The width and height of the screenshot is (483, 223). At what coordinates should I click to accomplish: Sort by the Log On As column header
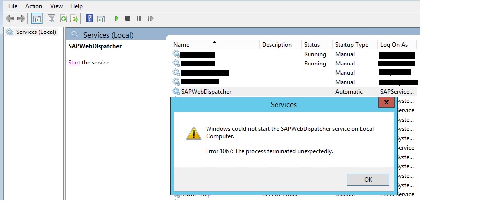(x=397, y=45)
